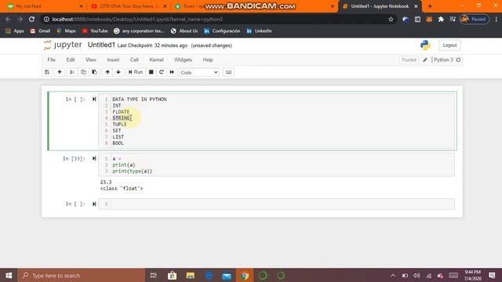Screen dimensions: 502x282
Task: Click the TUPLE line in first cell
Action: coord(119,124)
